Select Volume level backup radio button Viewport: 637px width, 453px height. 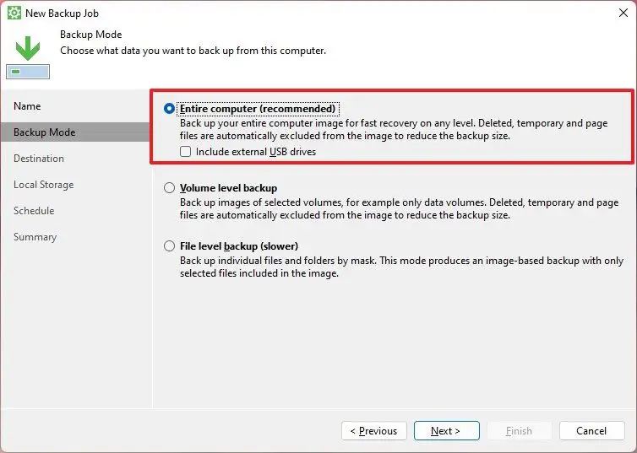170,188
